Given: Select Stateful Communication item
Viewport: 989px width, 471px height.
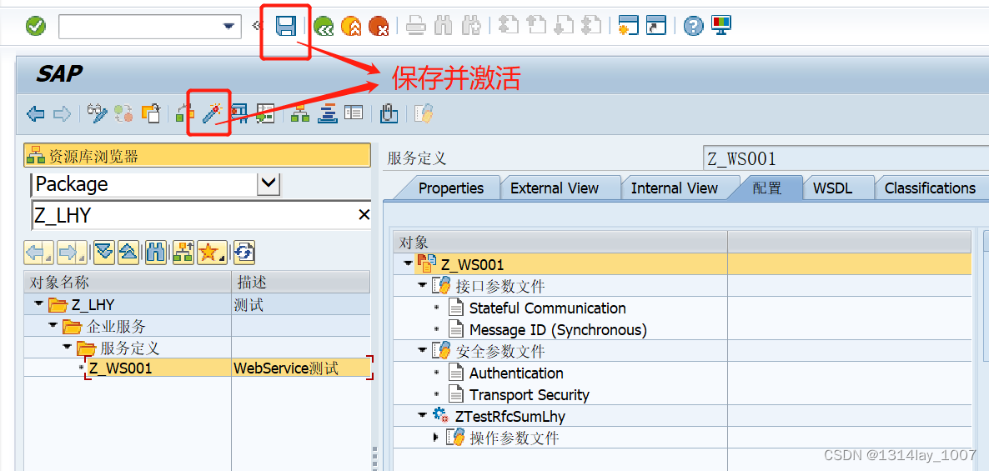Looking at the screenshot, I should click(x=548, y=308).
